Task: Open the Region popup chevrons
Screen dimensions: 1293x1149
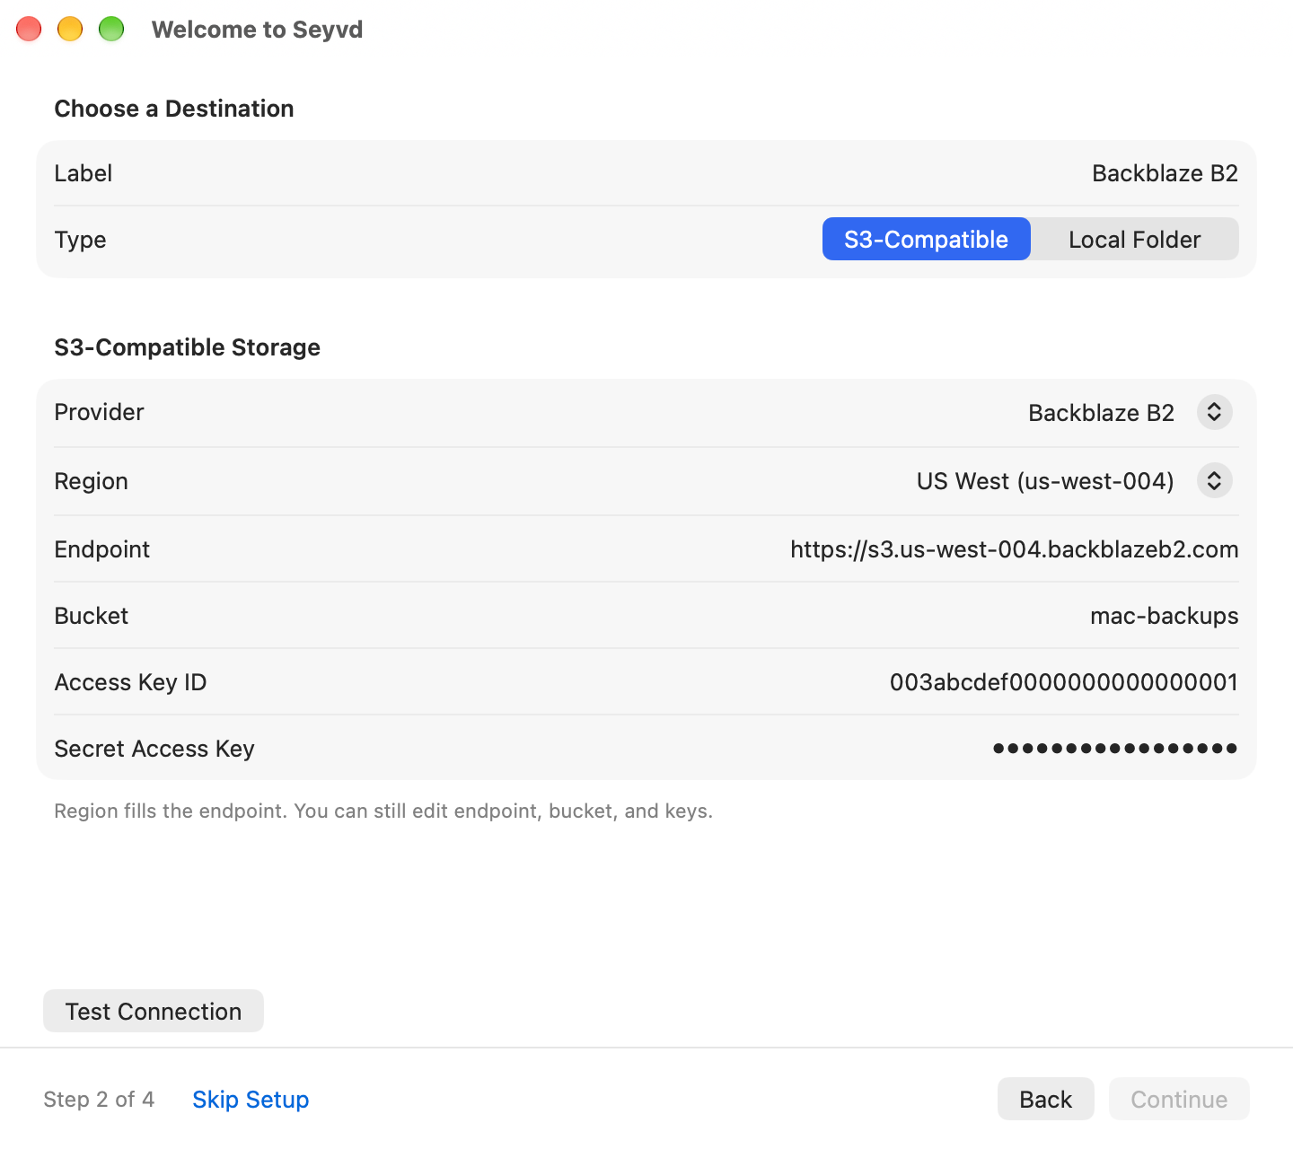Action: click(1214, 481)
